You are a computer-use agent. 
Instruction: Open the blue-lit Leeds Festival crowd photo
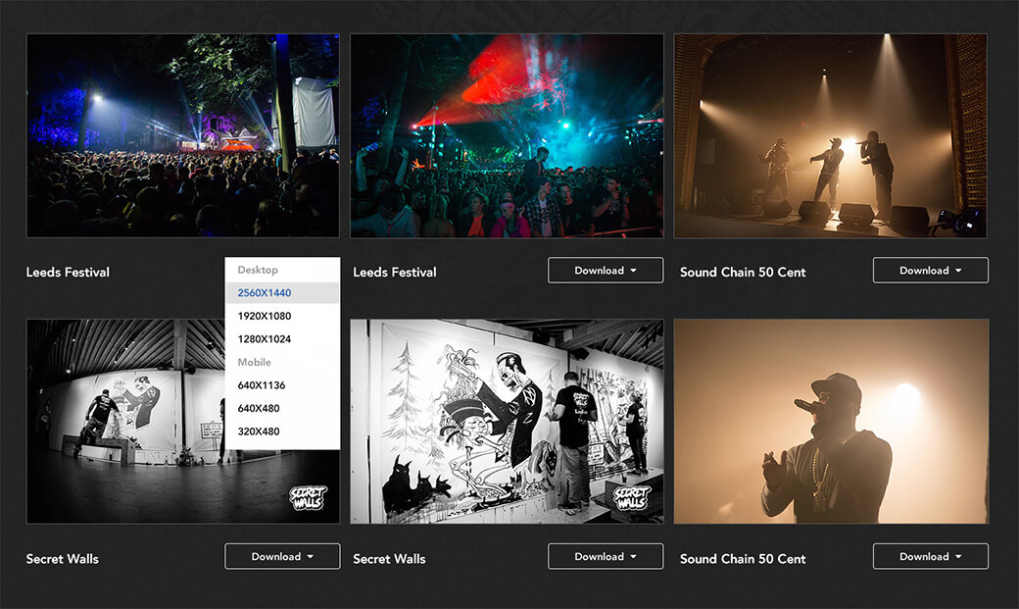tap(182, 135)
